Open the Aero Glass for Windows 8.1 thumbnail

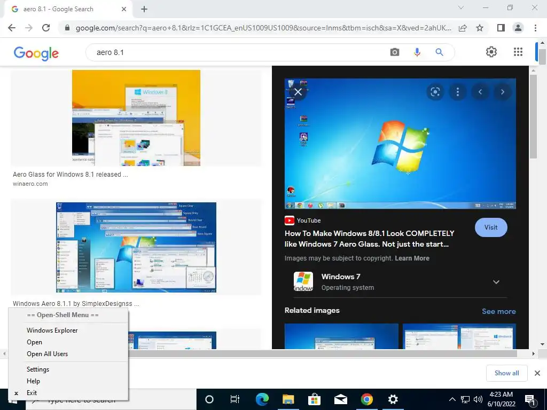tap(136, 118)
